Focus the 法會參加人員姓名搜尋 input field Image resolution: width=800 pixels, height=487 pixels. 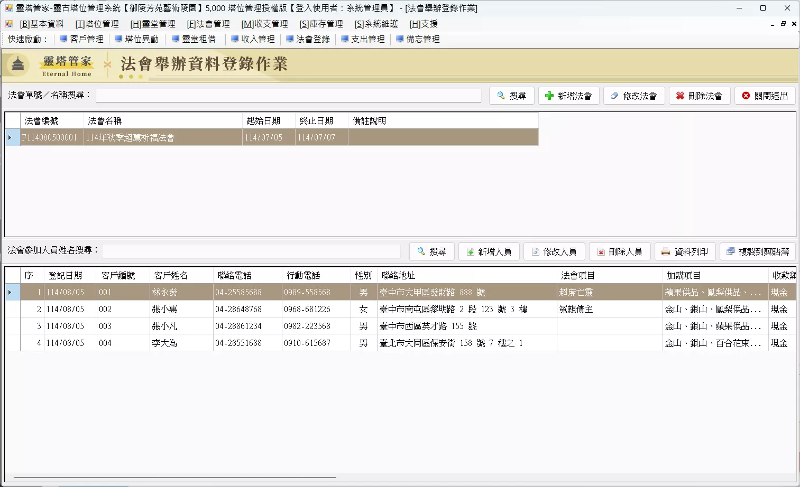click(x=251, y=250)
